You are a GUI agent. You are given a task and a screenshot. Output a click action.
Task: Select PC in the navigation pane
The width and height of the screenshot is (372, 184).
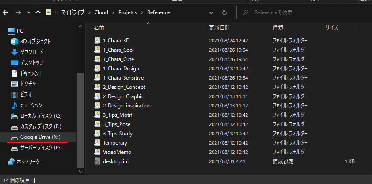20,31
